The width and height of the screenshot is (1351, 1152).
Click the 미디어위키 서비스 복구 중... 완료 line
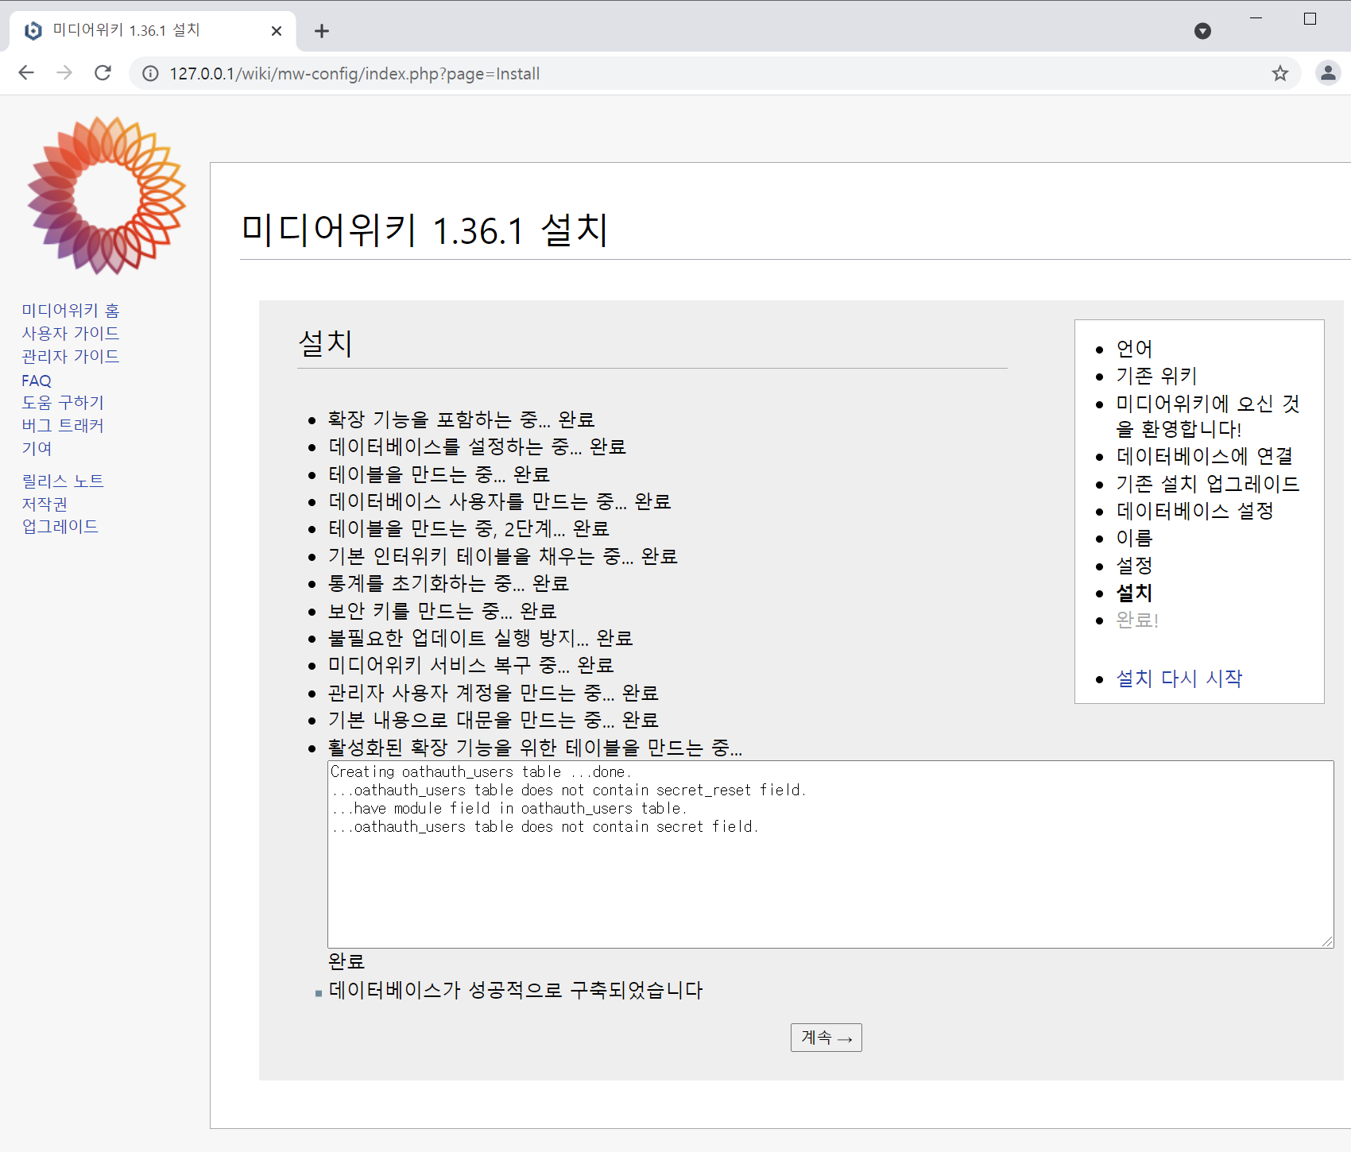pos(471,664)
